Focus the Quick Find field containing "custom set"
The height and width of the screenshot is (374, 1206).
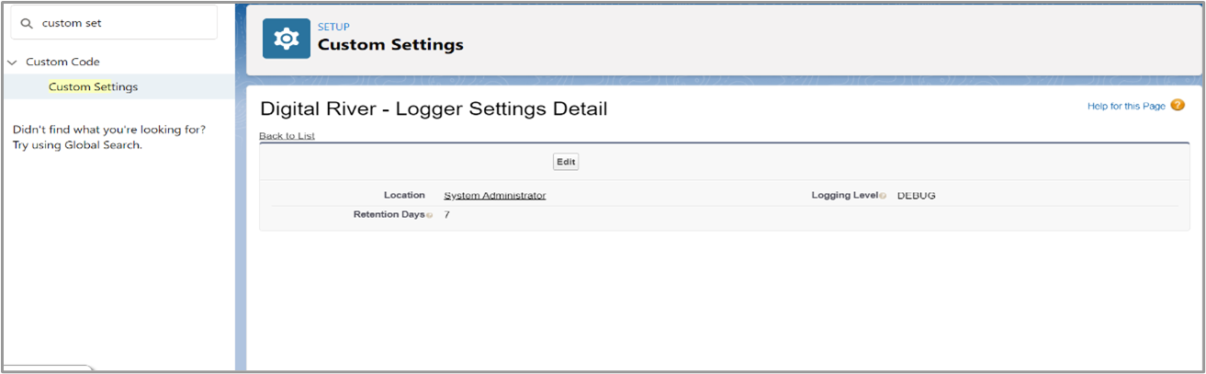(x=124, y=23)
